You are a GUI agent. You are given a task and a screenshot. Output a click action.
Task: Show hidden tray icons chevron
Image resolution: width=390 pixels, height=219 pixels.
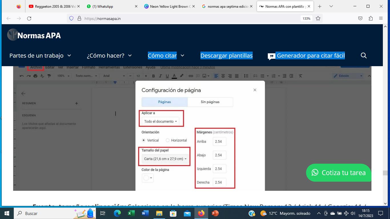(319, 213)
